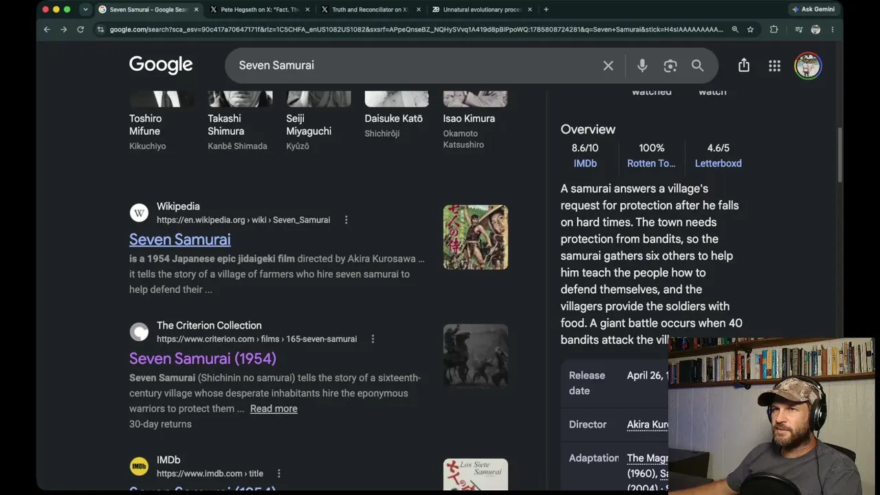Open the Wikipedia result poster thumbnail
The image size is (880, 495).
pos(476,237)
